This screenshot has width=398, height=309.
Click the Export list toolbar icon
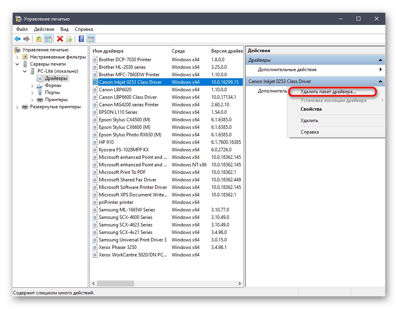pos(69,39)
